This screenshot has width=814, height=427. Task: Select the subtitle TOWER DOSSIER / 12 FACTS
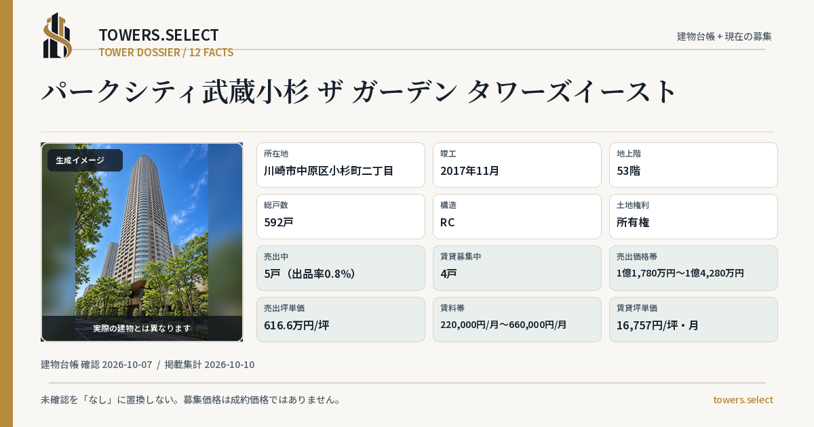click(166, 52)
